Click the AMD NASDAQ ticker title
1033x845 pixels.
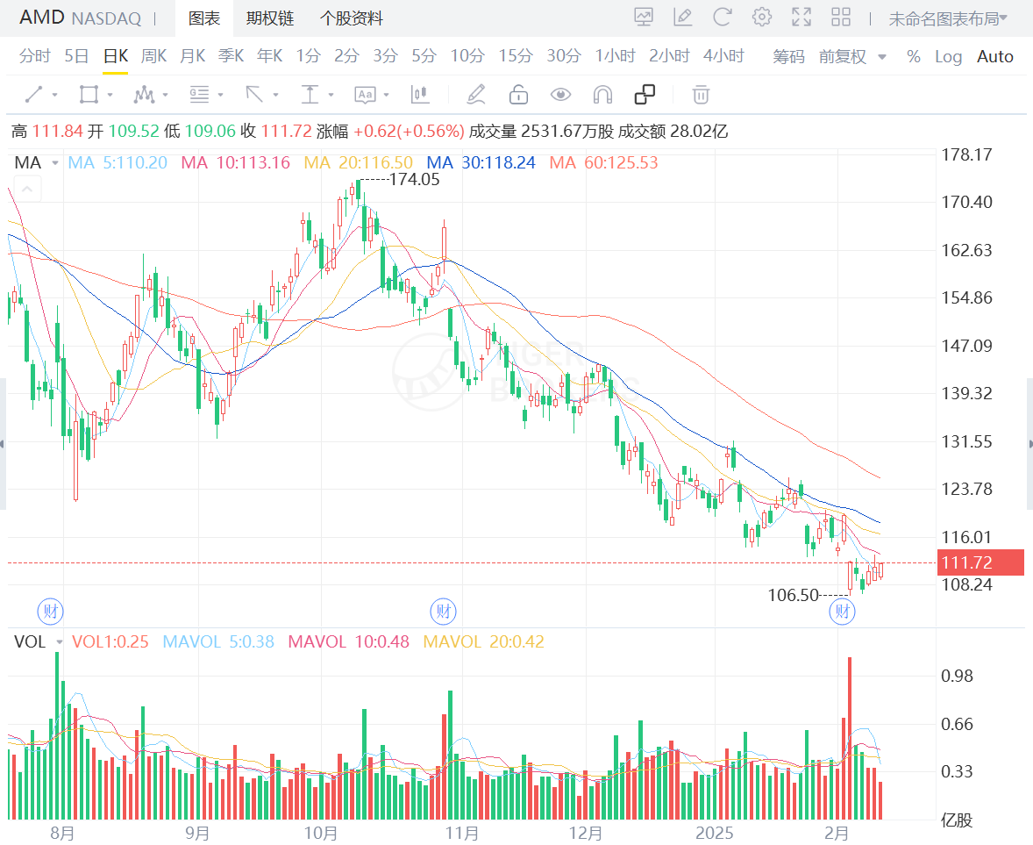tap(81, 18)
